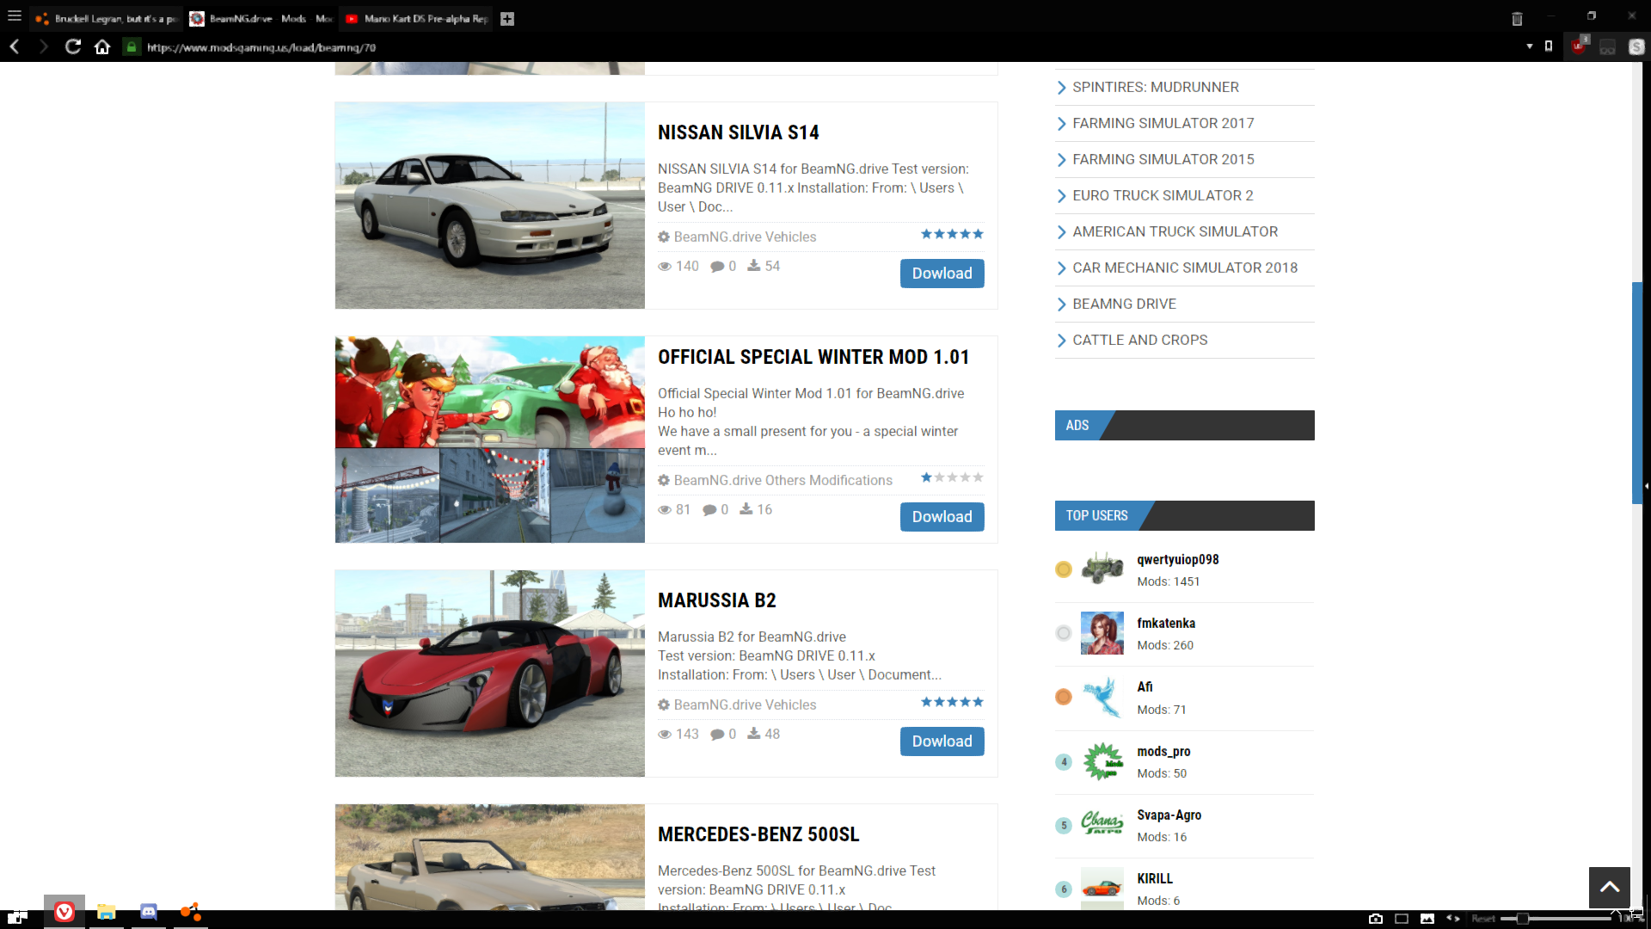Open the EURO TRUCK SIMULATOR 2 category
Screen dimensions: 1651x929
pos(1163,195)
